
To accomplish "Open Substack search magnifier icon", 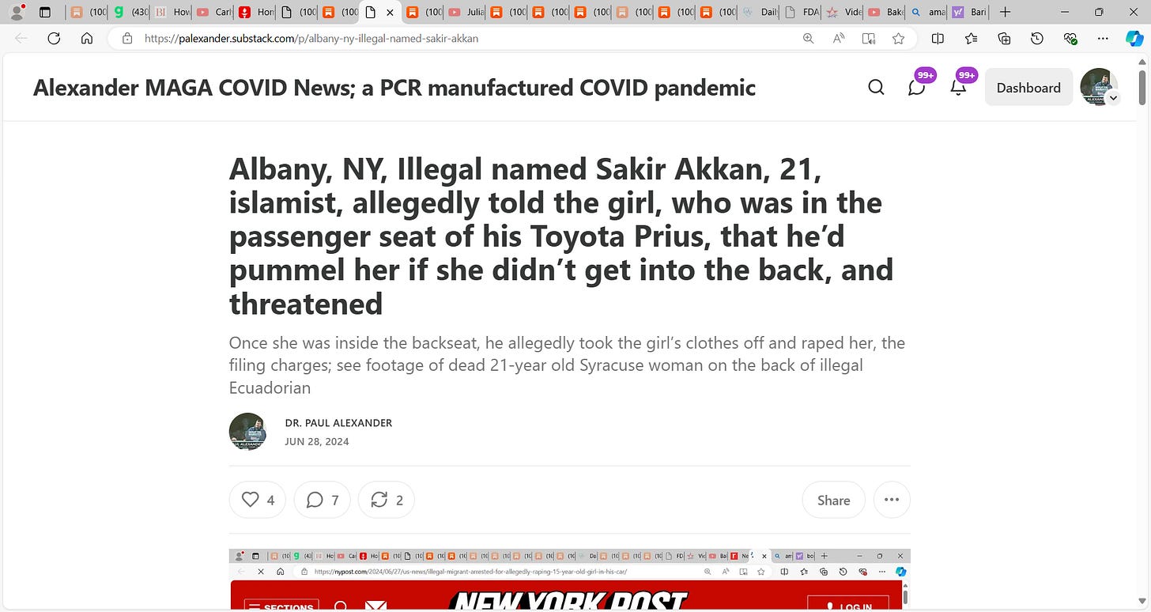I will coord(876,87).
